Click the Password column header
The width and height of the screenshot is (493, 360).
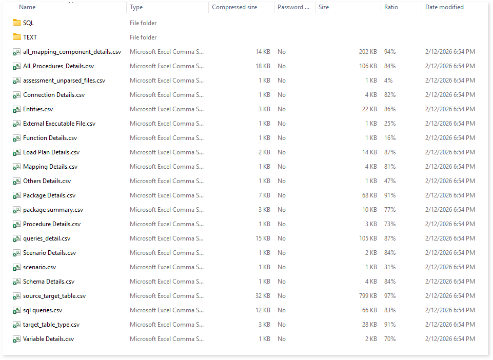(x=293, y=7)
